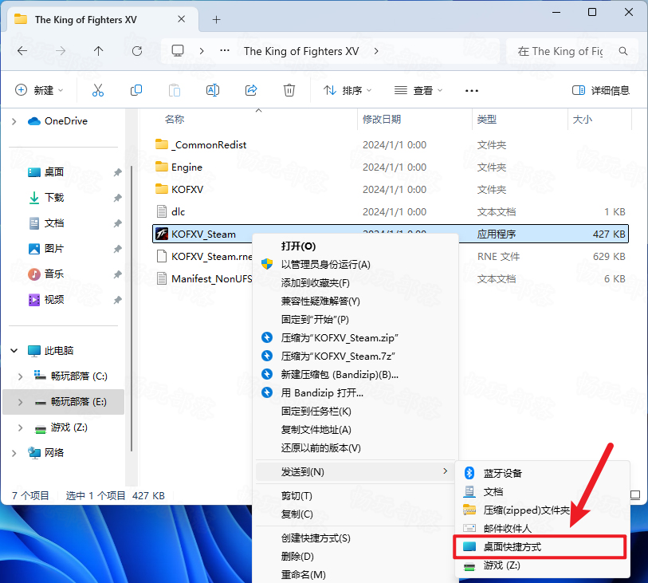This screenshot has width=648, height=583.
Task: Click the address bar ellipsis breadcrumb
Action: tap(225, 50)
